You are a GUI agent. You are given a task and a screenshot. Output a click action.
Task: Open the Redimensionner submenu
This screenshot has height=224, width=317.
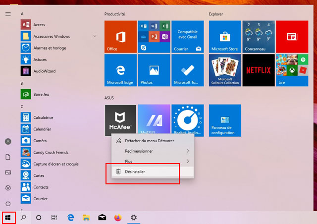coord(153,151)
